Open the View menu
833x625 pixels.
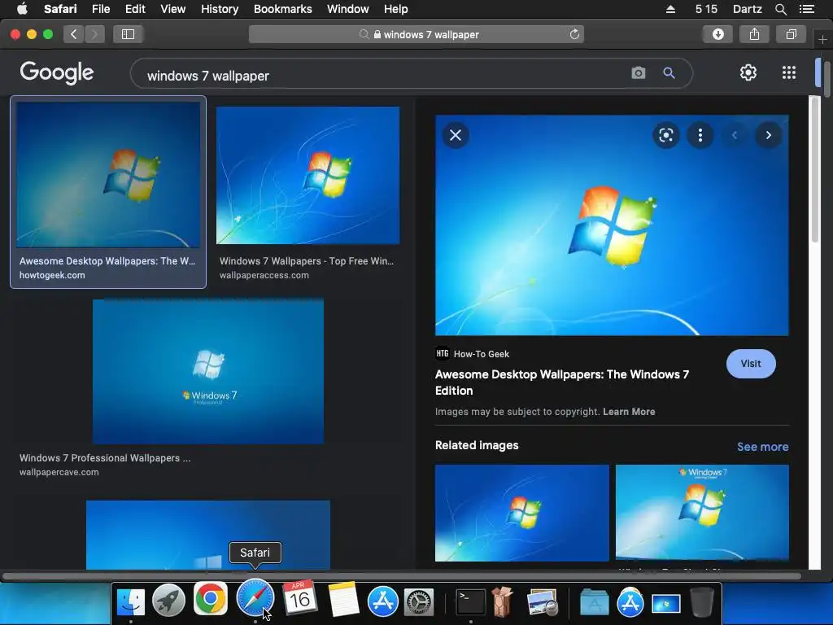pyautogui.click(x=172, y=9)
